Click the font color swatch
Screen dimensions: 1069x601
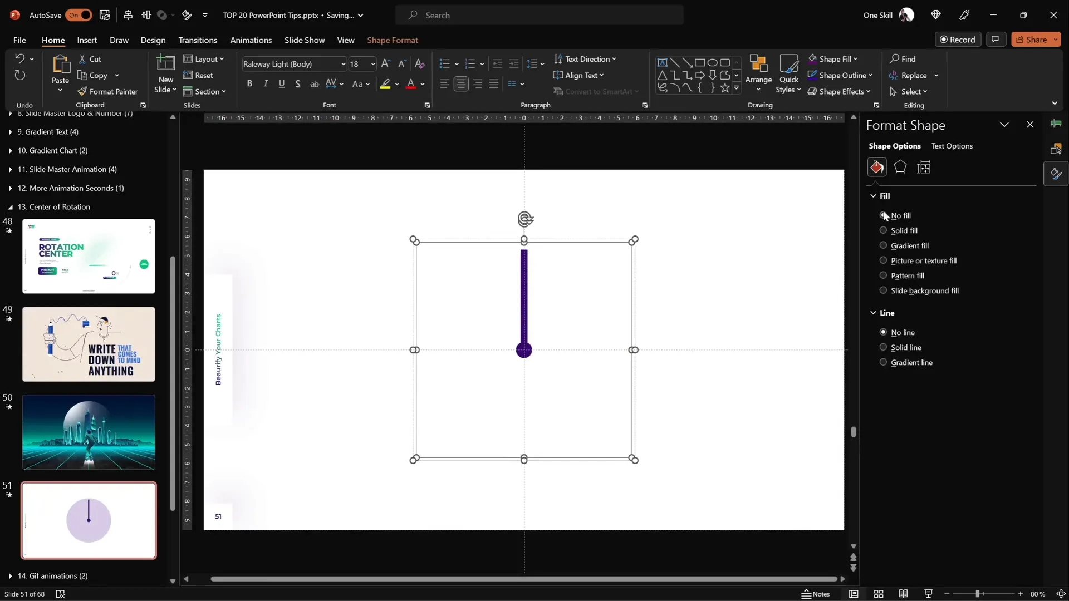(x=411, y=83)
